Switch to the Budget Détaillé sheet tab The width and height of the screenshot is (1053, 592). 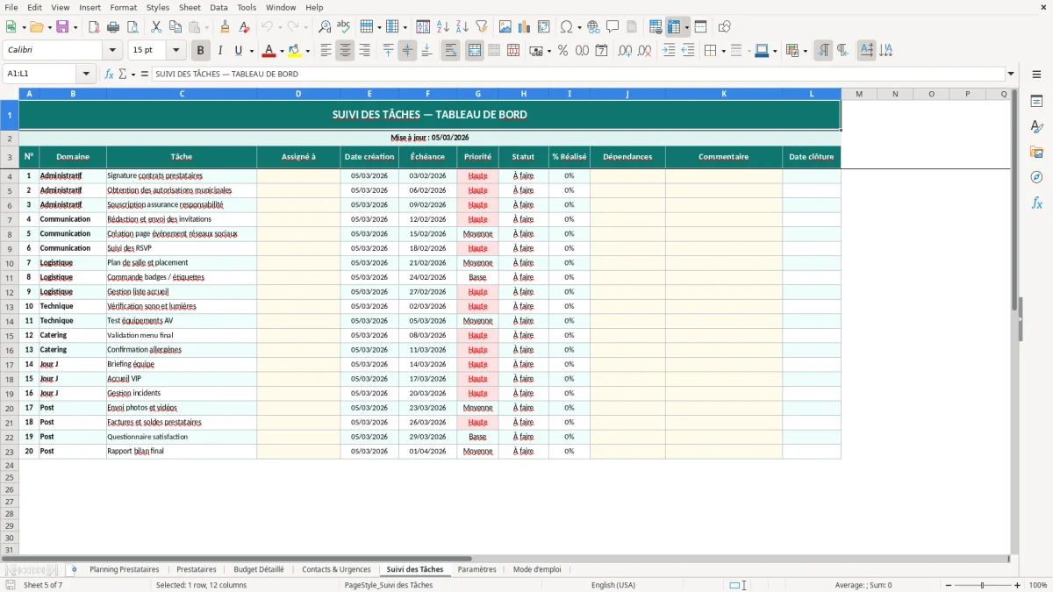259,570
